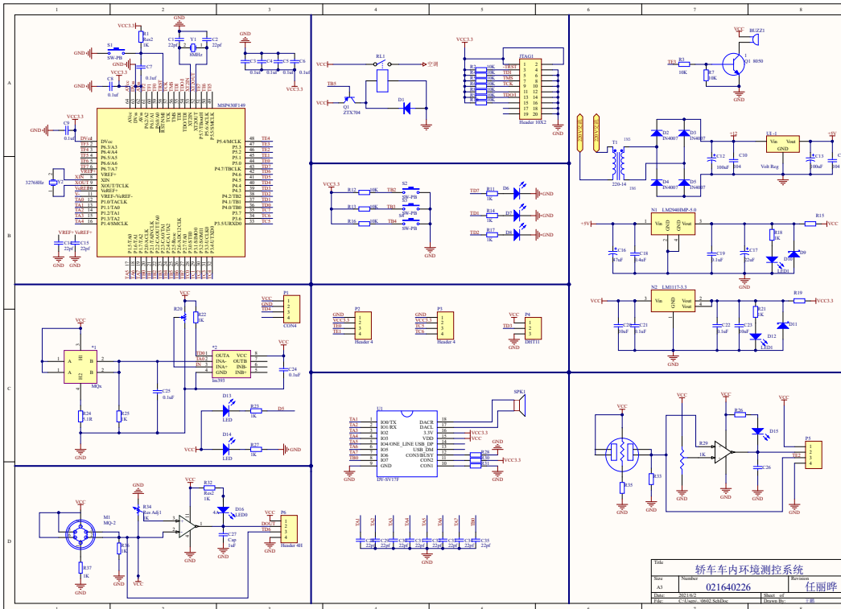Select the +12 net label above C10
The width and height of the screenshot is (841, 609).
[733, 134]
